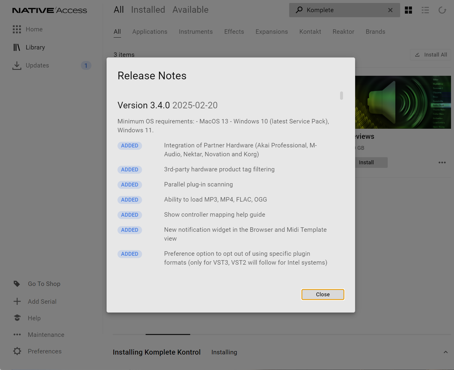The height and width of the screenshot is (370, 454).
Task: Click the Install All button
Action: (x=431, y=55)
